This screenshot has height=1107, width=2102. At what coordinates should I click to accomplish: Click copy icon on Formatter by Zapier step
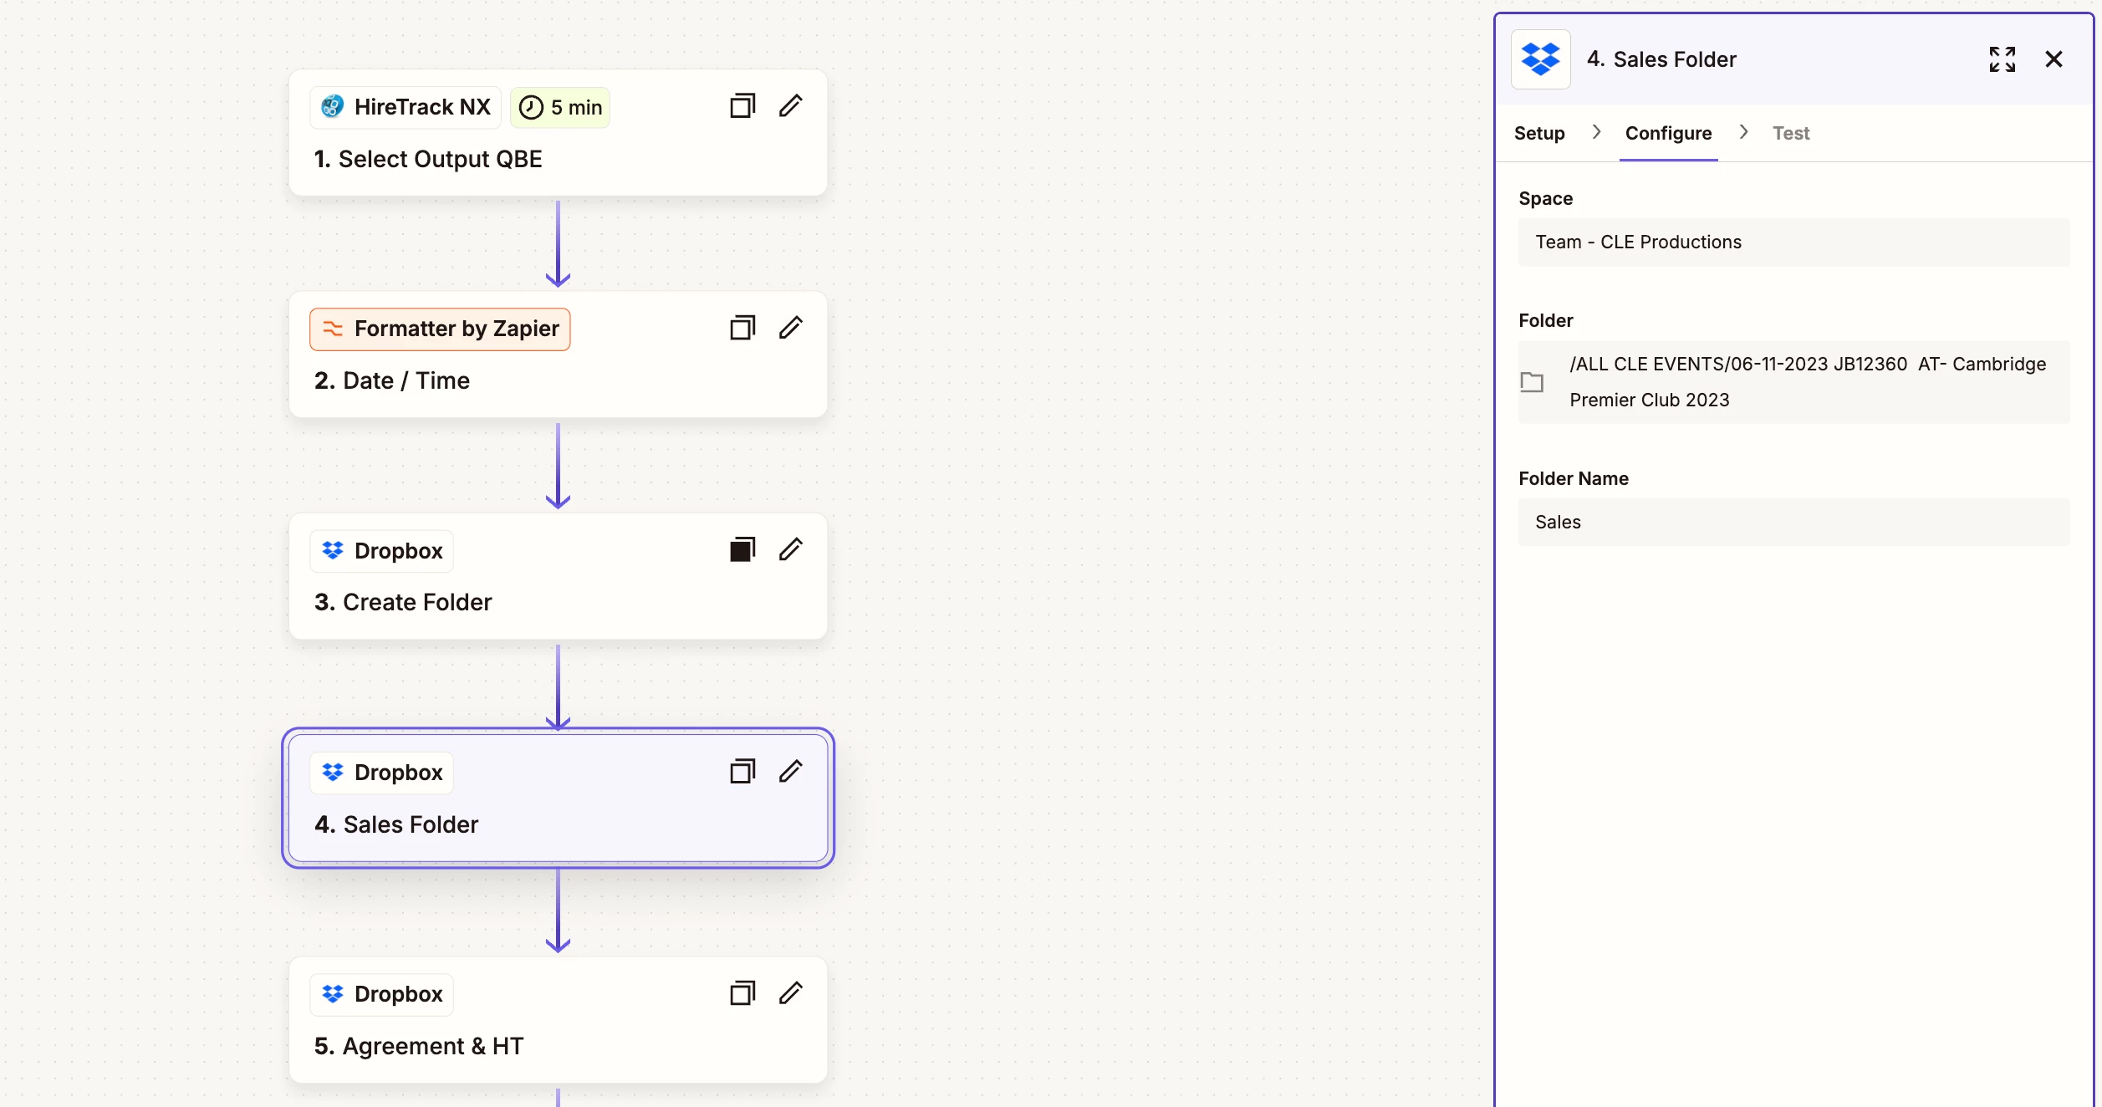742,328
